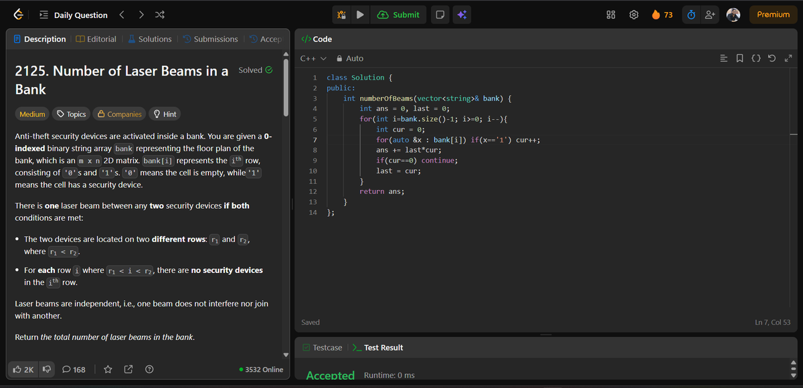Switch to the Submissions tab
Viewport: 803px width, 388px height.
click(x=210, y=39)
